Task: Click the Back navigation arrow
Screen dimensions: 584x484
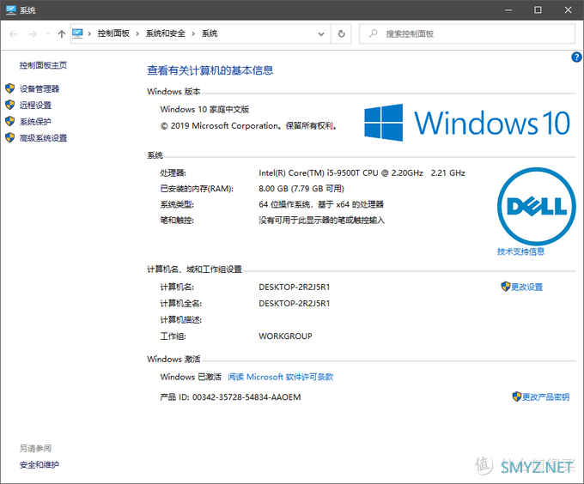Action: pyautogui.click(x=14, y=34)
